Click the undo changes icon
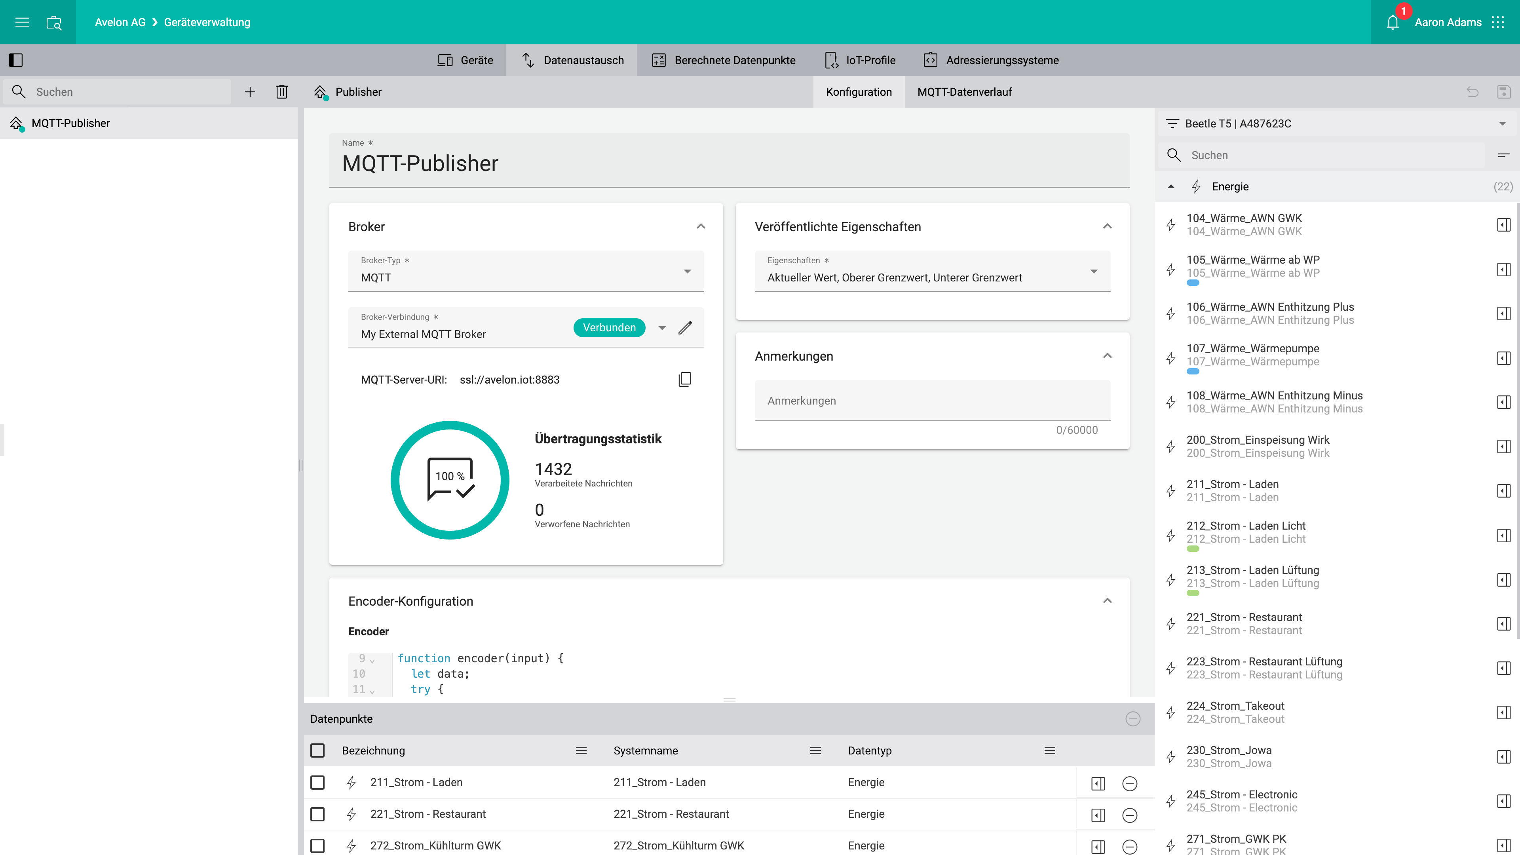Viewport: 1520px width, 855px height. [1473, 92]
